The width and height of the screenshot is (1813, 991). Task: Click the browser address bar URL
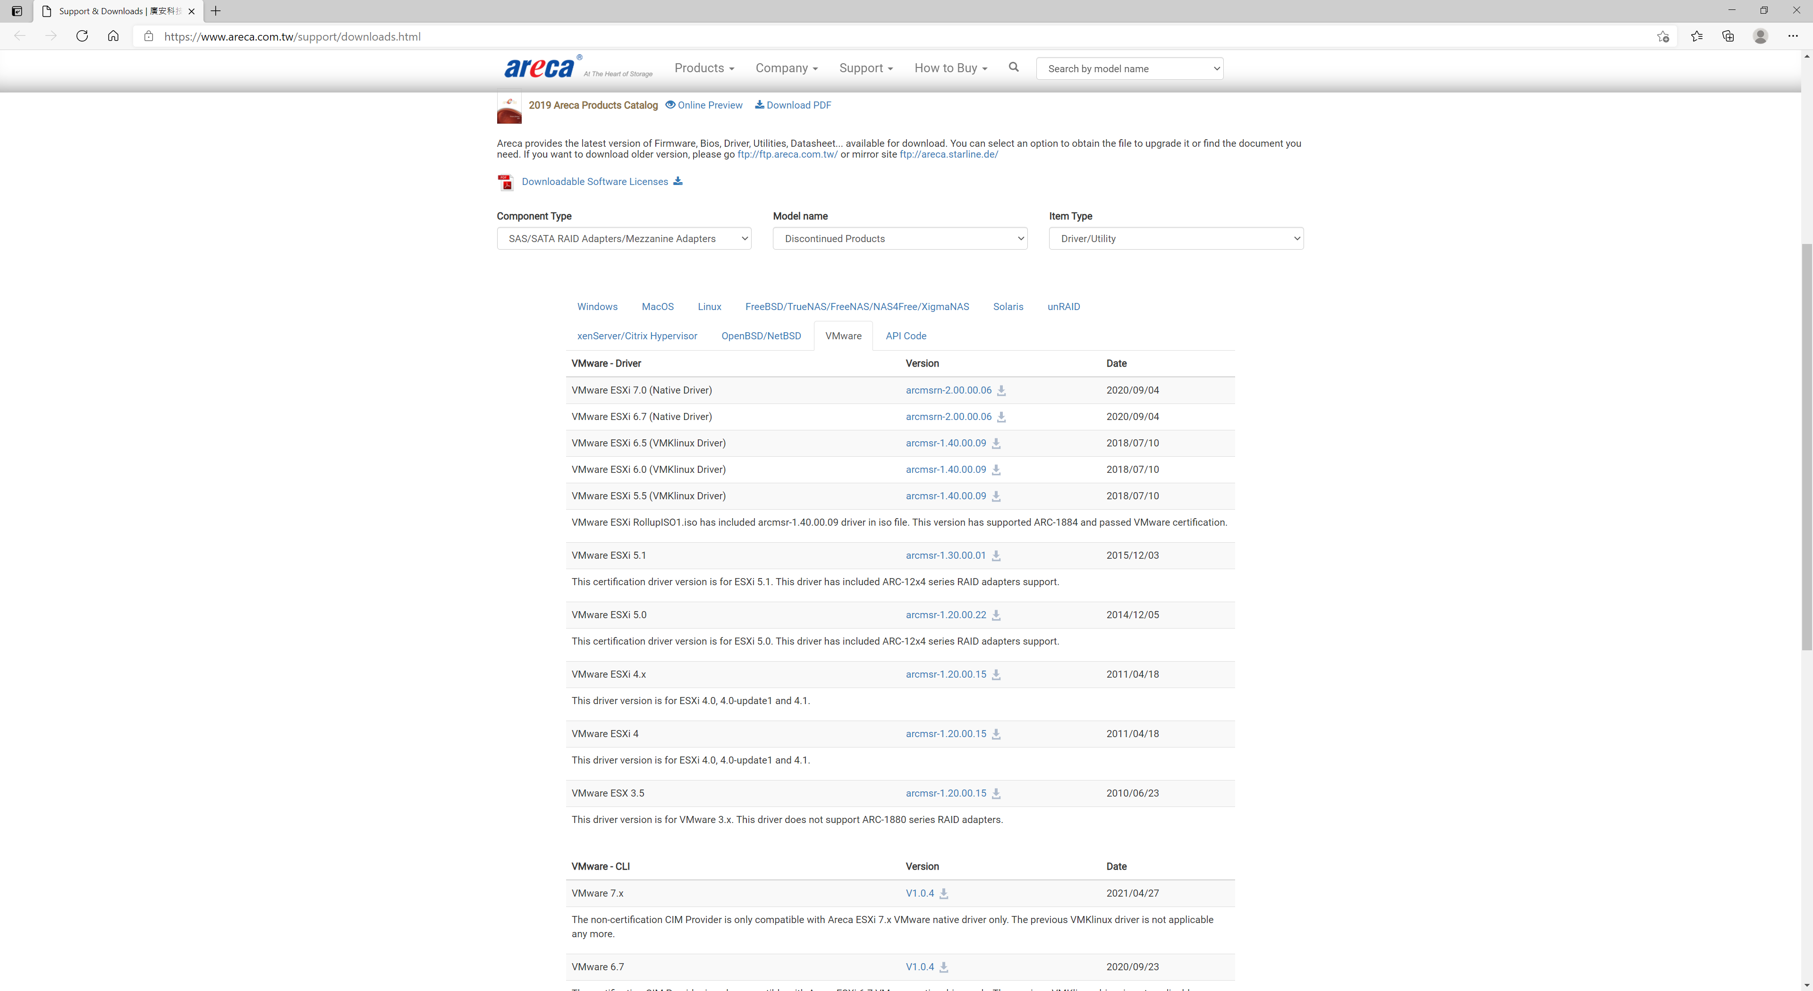pyautogui.click(x=292, y=37)
